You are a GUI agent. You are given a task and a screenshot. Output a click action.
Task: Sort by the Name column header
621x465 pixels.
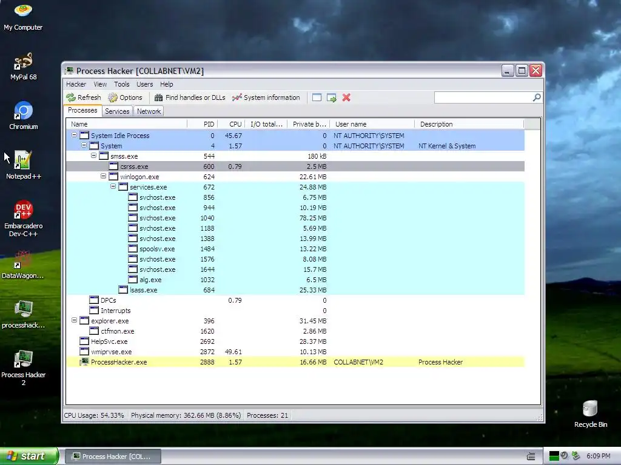coord(126,124)
